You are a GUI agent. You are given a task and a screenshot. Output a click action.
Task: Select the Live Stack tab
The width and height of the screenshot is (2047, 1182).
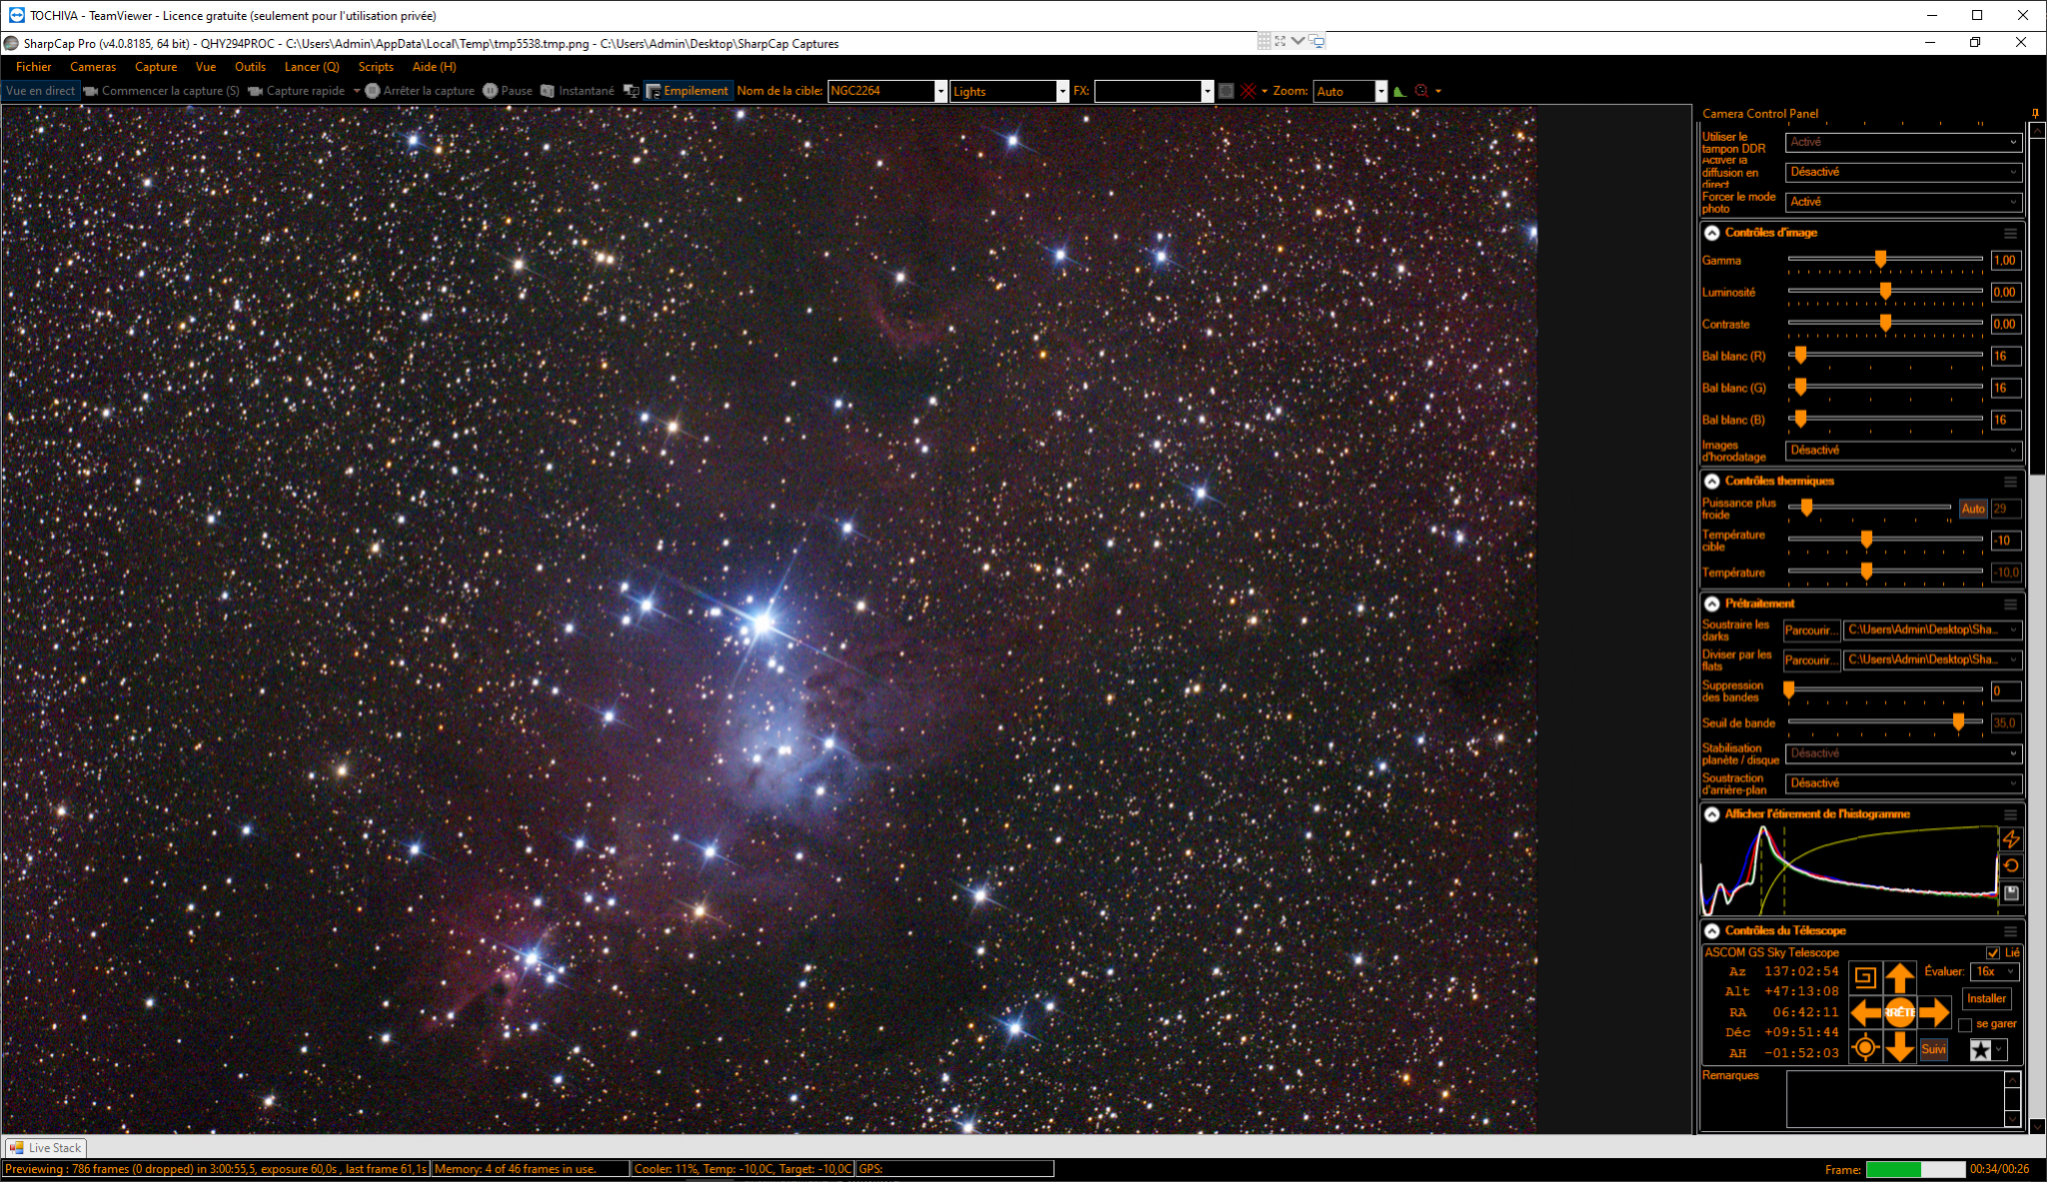(46, 1148)
